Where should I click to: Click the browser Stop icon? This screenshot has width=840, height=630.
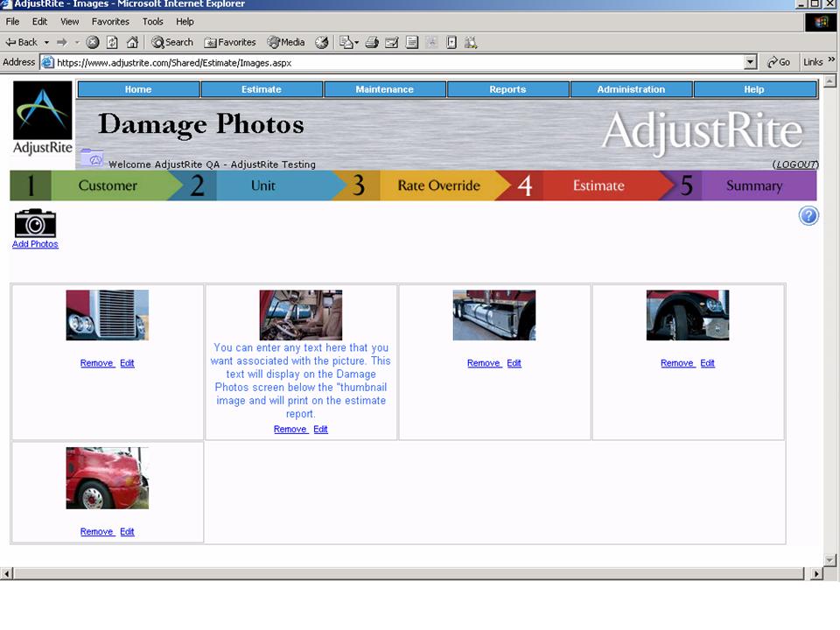[93, 42]
